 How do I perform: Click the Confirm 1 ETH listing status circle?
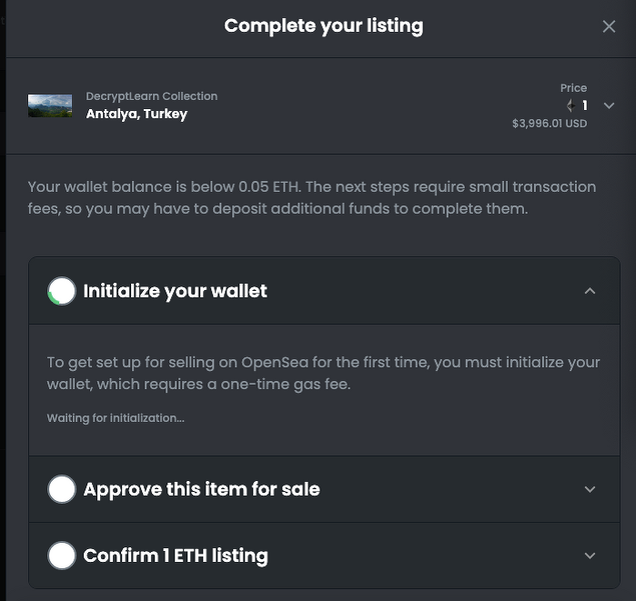click(x=62, y=556)
